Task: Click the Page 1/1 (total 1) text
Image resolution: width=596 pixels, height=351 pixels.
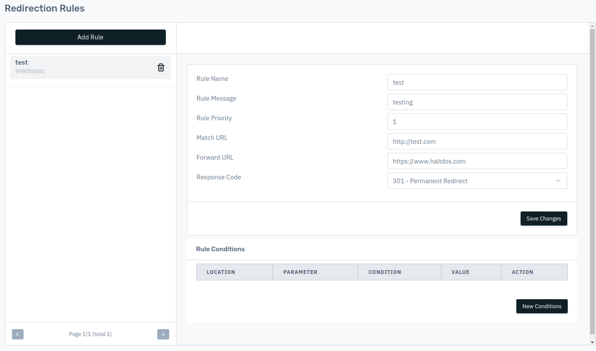Action: tap(90, 334)
